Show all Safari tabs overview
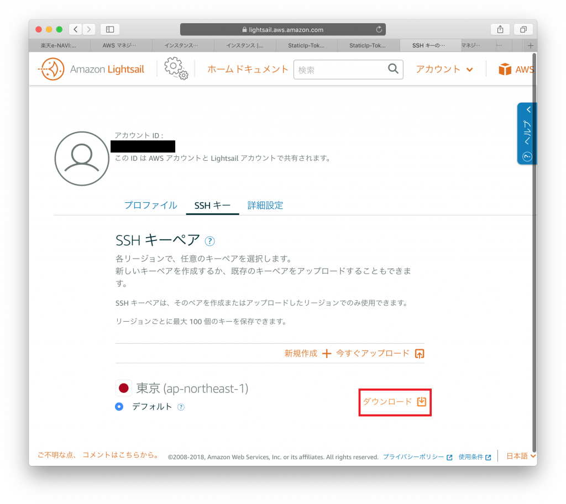566x504 pixels. click(523, 29)
